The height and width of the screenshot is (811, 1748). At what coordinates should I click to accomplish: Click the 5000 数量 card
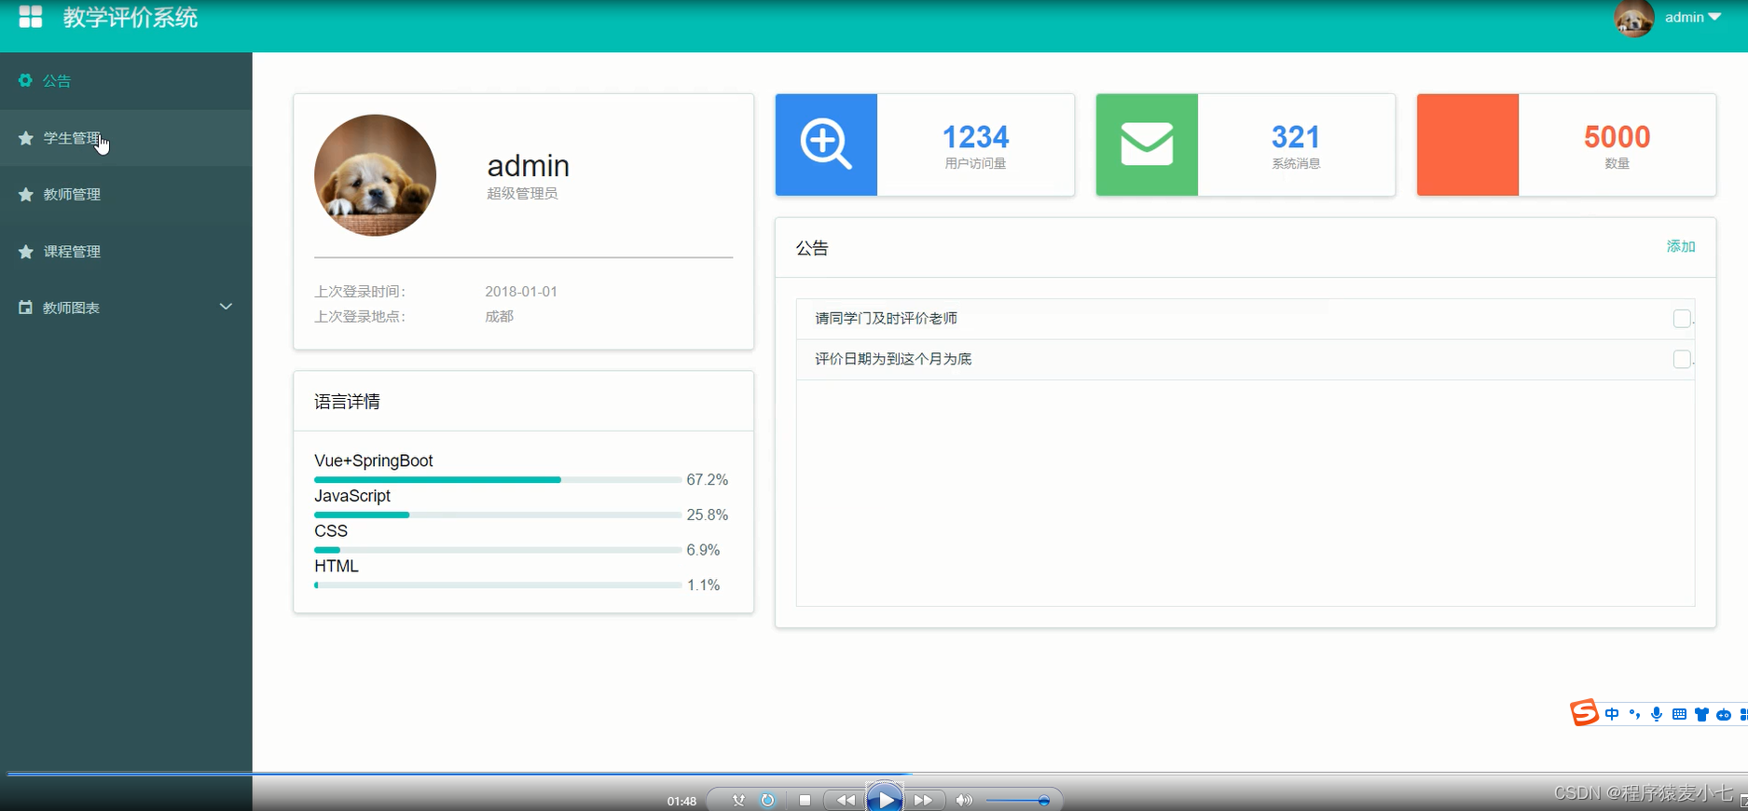(x=1566, y=144)
